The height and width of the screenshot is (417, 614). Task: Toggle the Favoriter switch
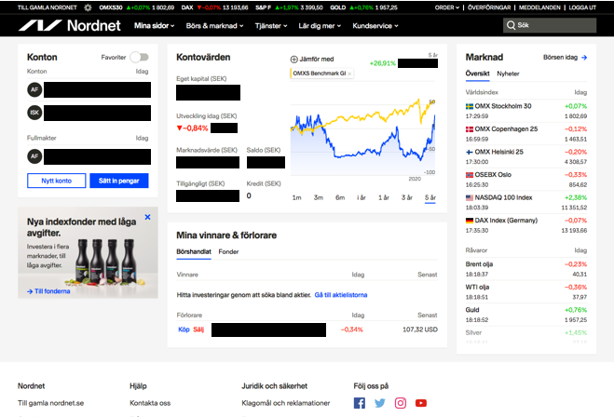[x=140, y=57]
